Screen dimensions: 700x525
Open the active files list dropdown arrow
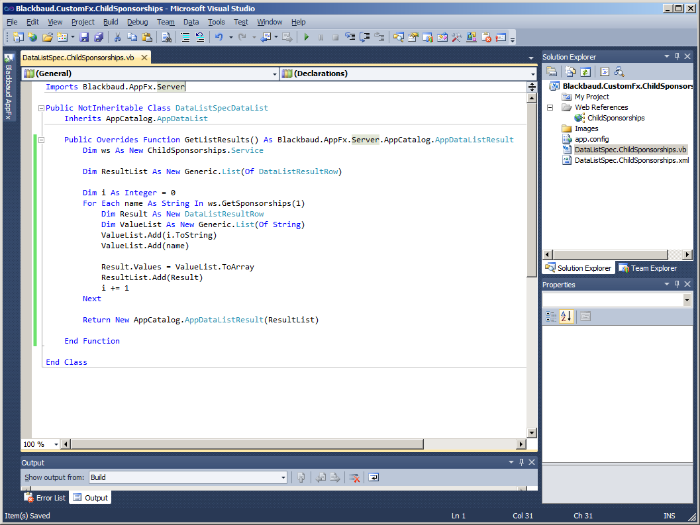(531, 58)
